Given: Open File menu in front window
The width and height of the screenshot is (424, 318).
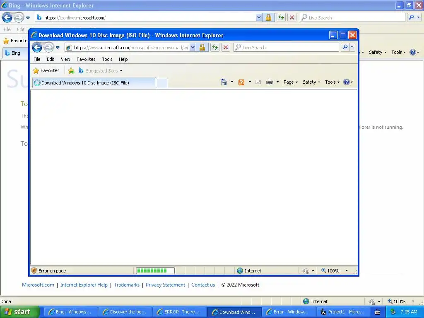Looking at the screenshot, I should pos(37,59).
